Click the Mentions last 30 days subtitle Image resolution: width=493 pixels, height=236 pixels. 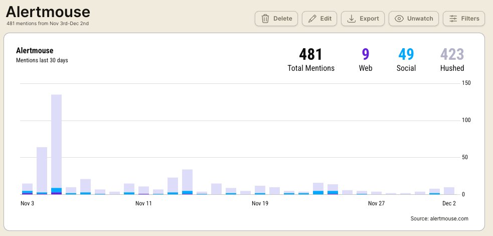tap(42, 60)
